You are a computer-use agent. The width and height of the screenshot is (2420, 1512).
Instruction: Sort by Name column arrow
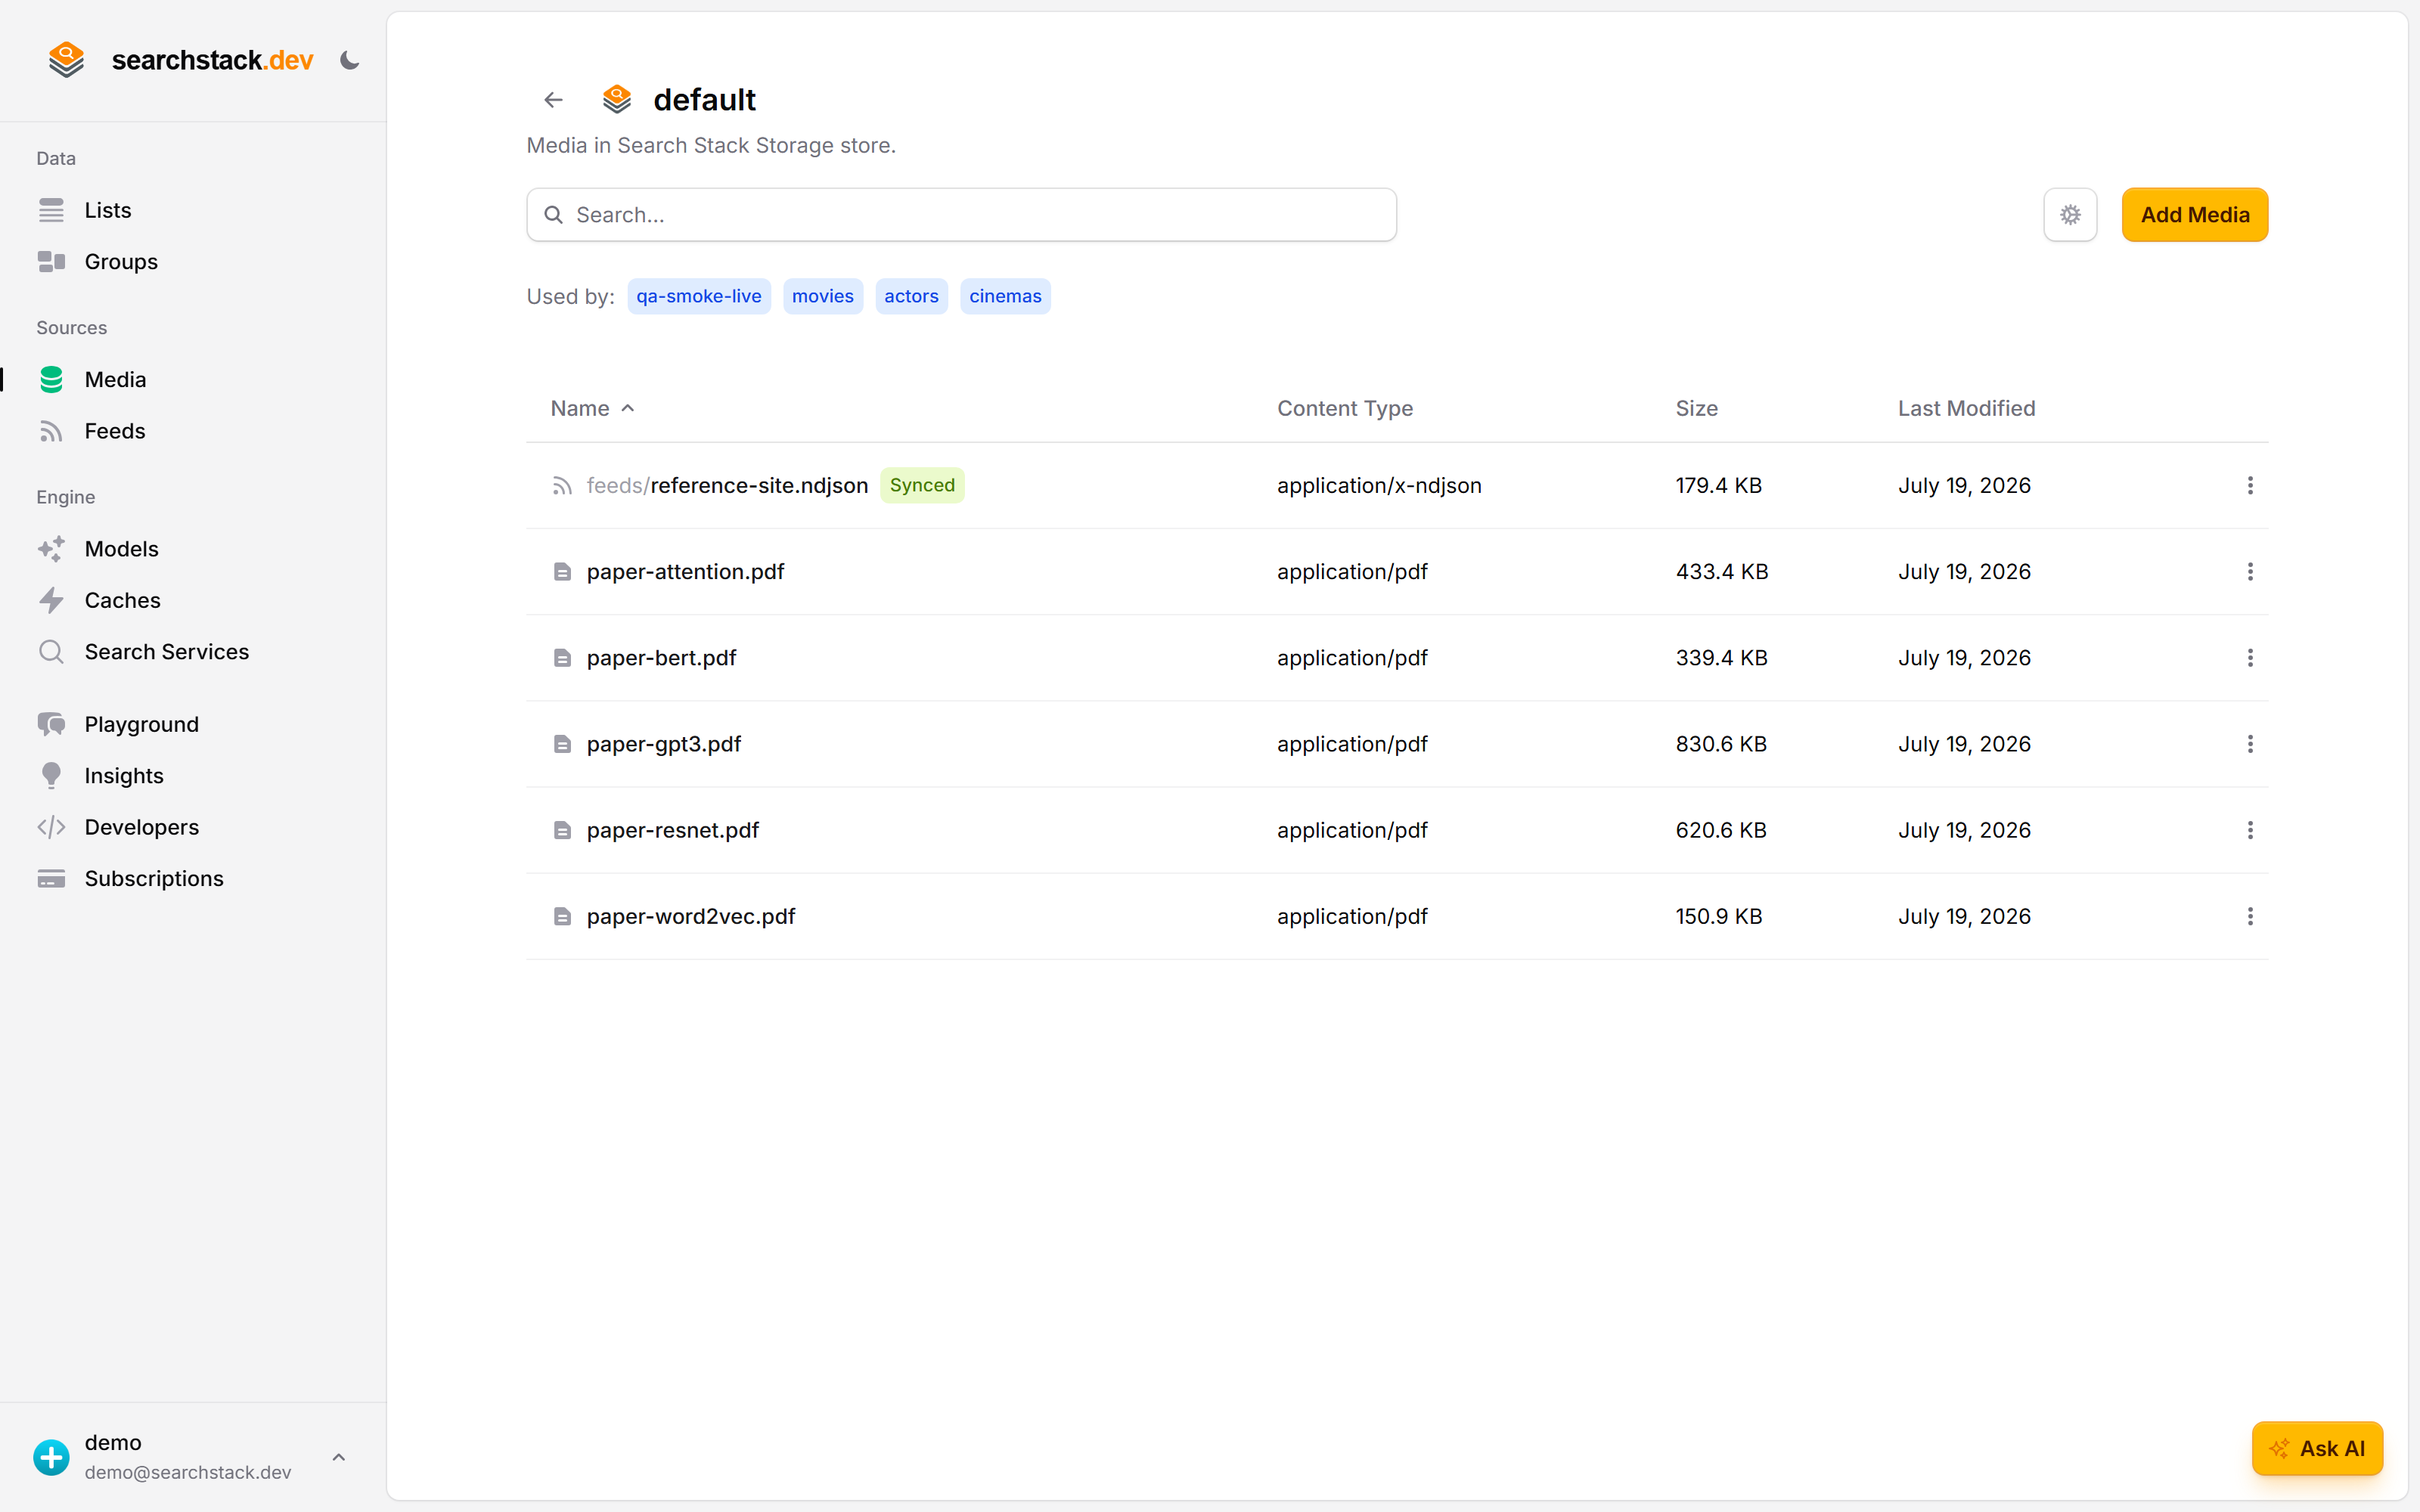click(x=628, y=408)
